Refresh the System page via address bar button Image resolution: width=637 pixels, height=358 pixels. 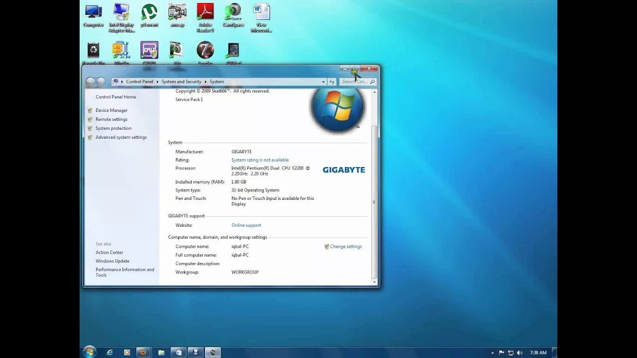(x=332, y=82)
